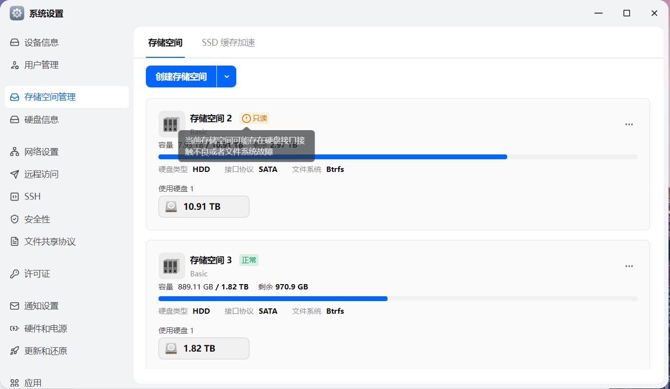Click the 硬盘信息 disk icon
Viewport: 670px width, 389px height.
click(x=15, y=119)
